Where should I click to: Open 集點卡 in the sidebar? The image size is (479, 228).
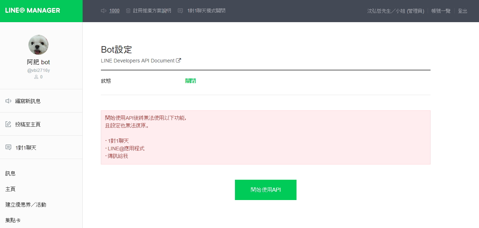(x=13, y=220)
